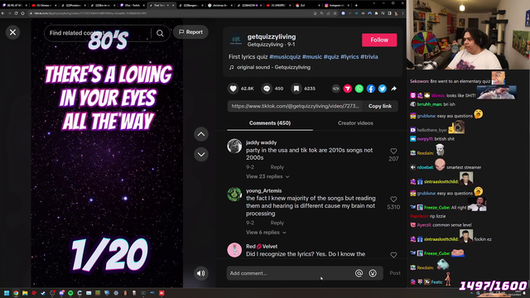Viewport: 530px width, 298px height.
Task: Click the embed code icon
Action: (335, 89)
